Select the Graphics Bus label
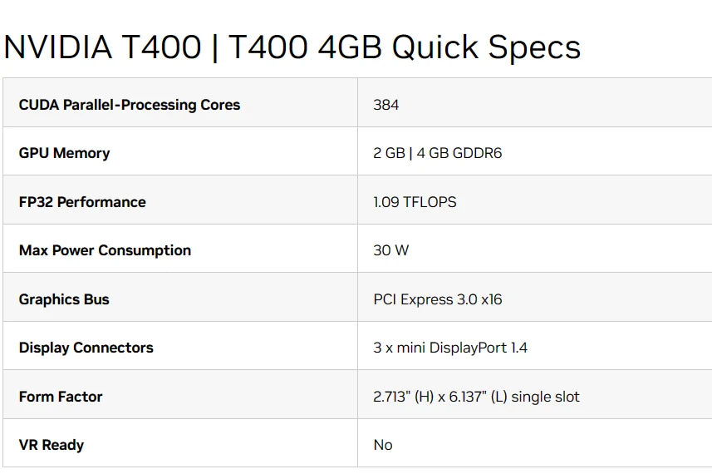This screenshot has height=474, width=712. pos(64,299)
